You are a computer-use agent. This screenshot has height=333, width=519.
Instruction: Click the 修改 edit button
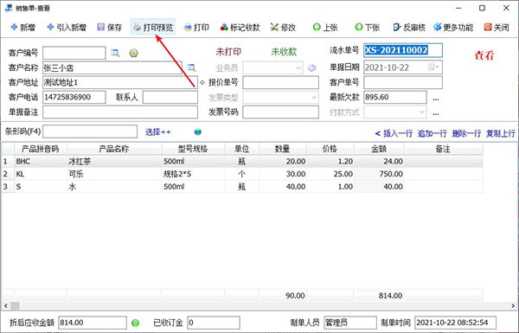283,27
